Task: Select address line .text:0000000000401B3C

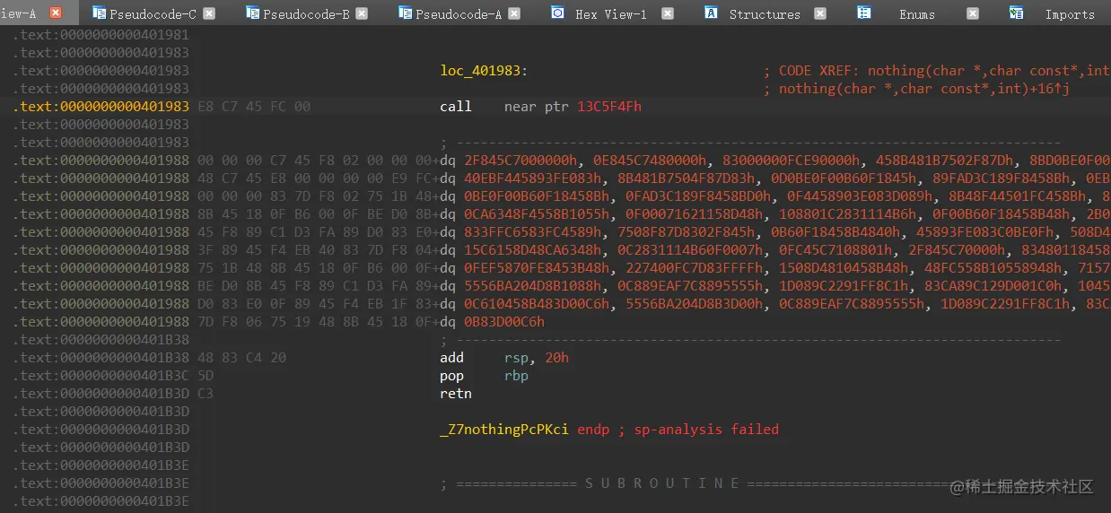Action: [101, 376]
